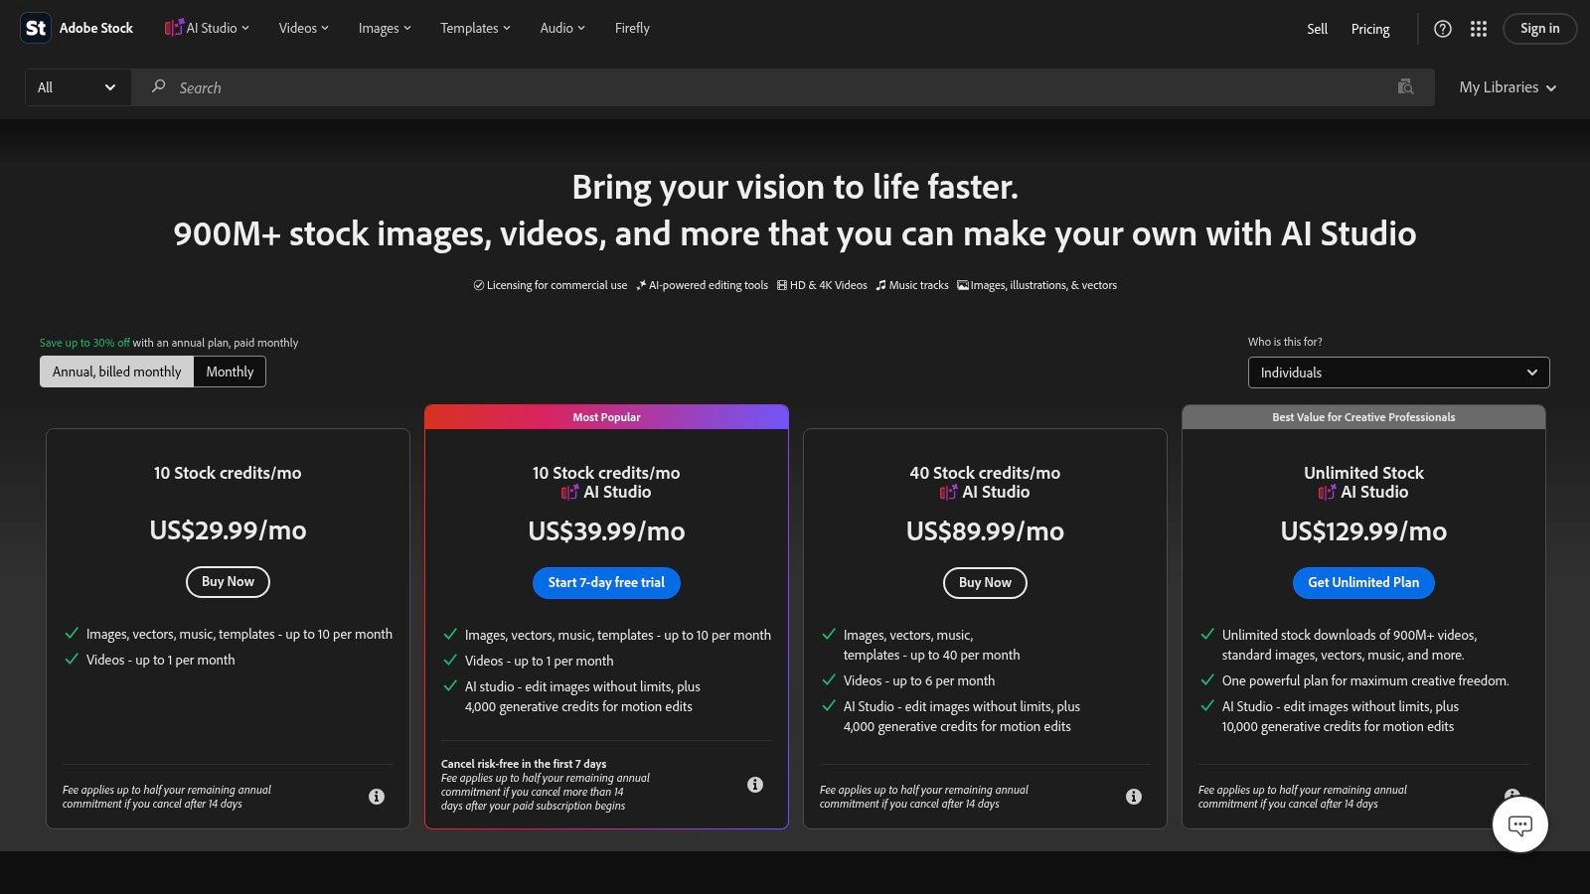Switch billing to Monthly
The width and height of the screenshot is (1590, 894).
(230, 372)
